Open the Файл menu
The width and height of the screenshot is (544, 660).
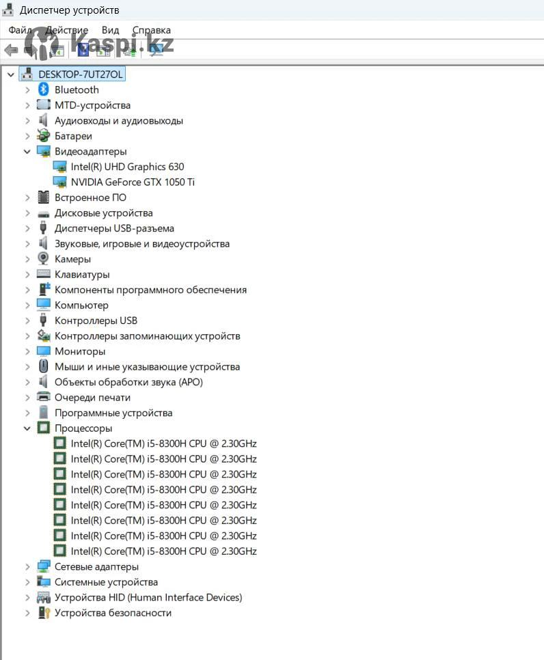coord(20,30)
